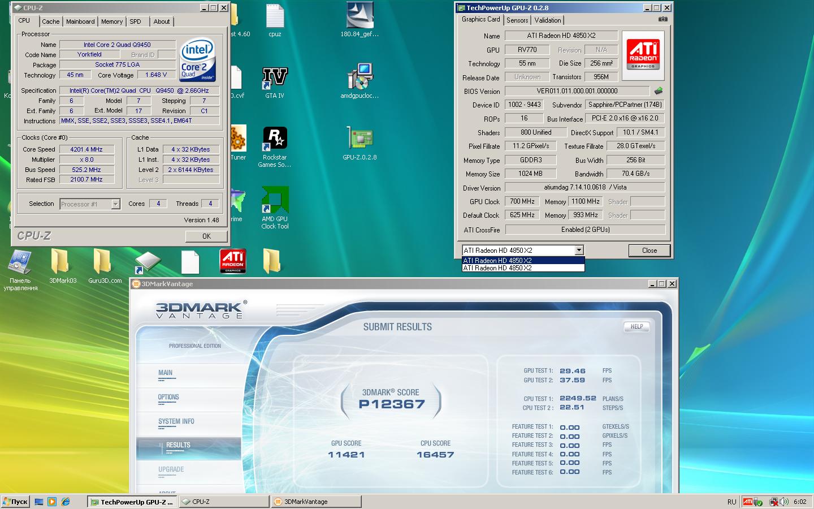Open the GPU-Z.0.2.8 desktop icon
The width and height of the screenshot is (814, 509).
coord(360,143)
